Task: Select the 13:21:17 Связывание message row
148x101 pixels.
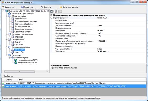Action: [x=74, y=83]
